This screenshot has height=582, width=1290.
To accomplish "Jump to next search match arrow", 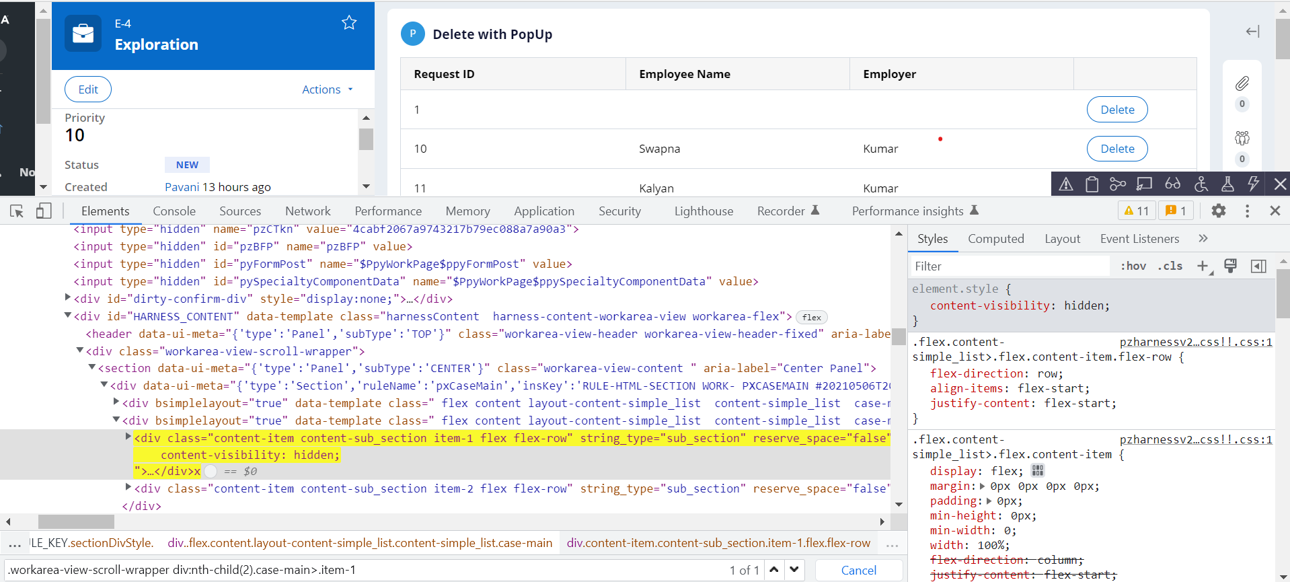I will click(x=794, y=570).
